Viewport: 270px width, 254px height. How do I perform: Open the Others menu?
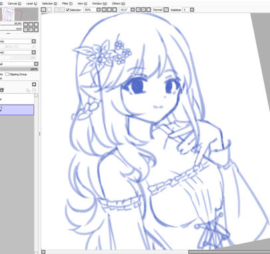coord(118,3)
